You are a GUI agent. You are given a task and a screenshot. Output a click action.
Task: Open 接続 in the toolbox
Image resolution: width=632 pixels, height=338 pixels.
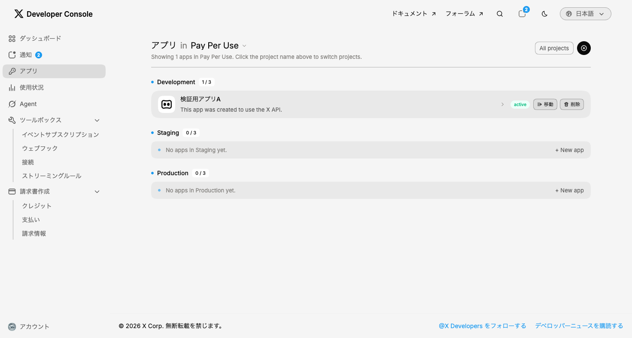click(28, 162)
